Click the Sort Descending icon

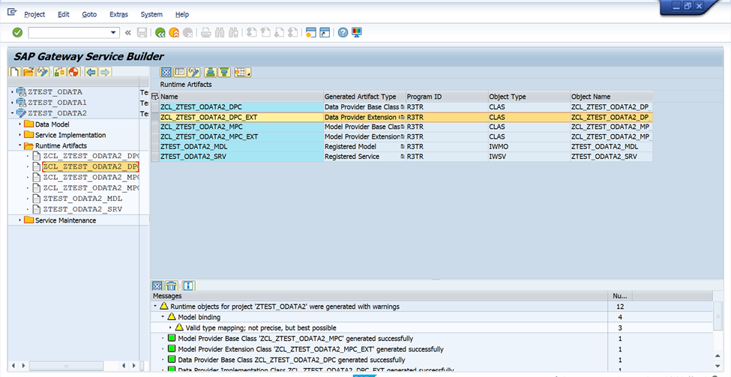click(225, 72)
